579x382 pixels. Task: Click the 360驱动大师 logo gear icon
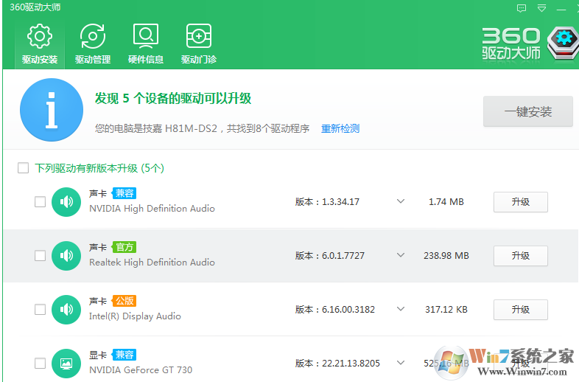coord(565,43)
